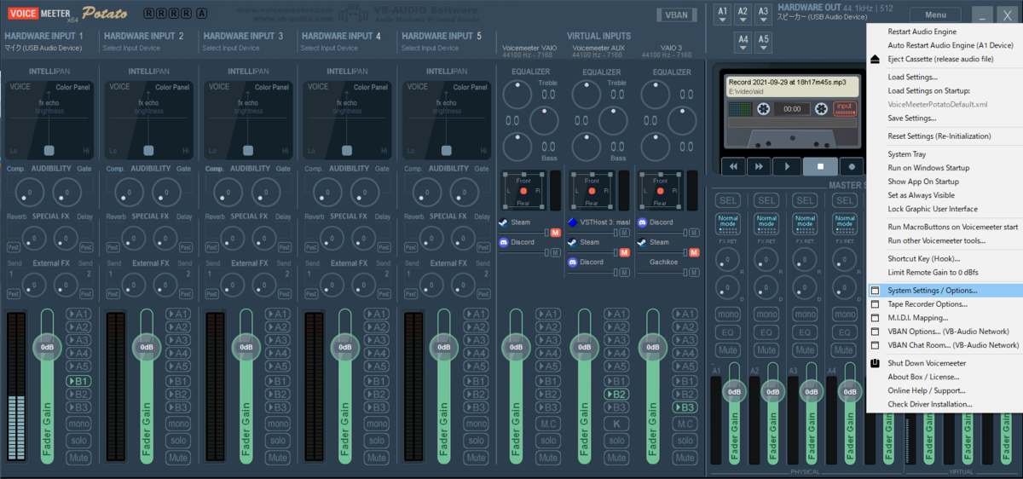
Task: Click the Front/Rear panner of Voicemeeter VAIO
Action: pyautogui.click(x=523, y=191)
